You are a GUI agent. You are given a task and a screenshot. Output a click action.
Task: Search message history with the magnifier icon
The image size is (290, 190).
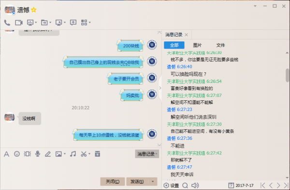point(185,185)
